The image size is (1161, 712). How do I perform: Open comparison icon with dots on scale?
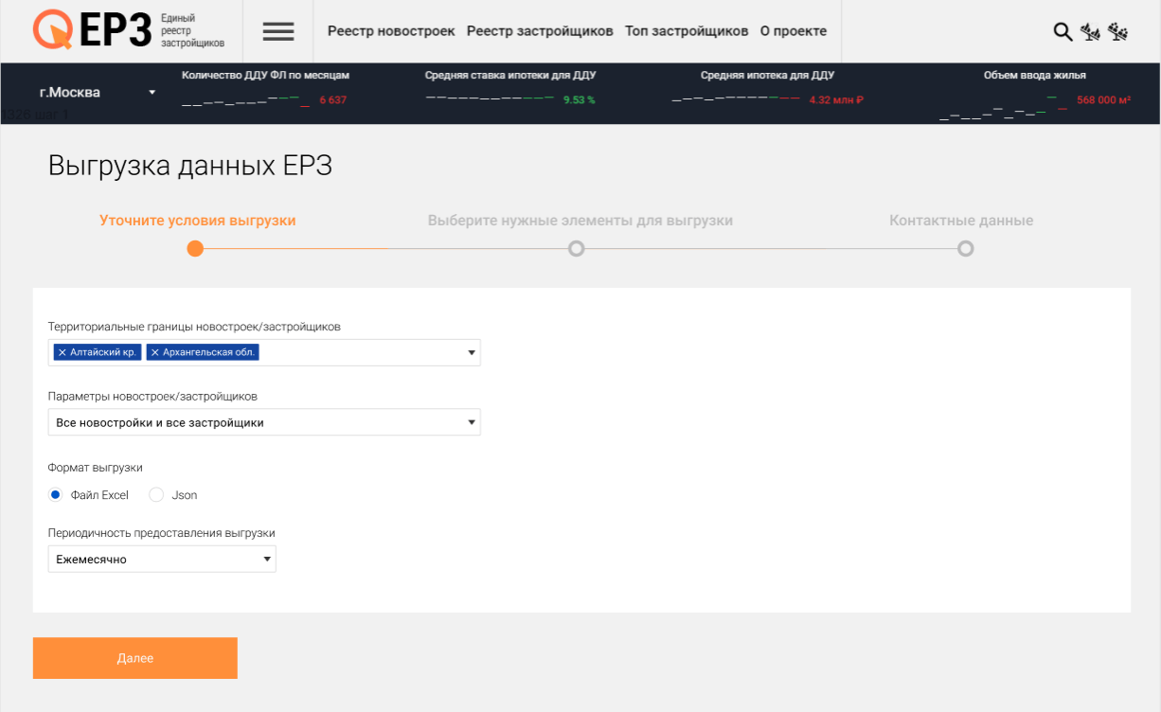(1118, 31)
